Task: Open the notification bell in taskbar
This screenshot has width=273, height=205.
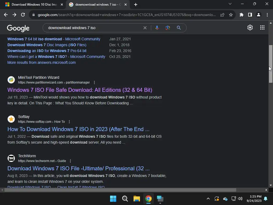Action: point(266,199)
